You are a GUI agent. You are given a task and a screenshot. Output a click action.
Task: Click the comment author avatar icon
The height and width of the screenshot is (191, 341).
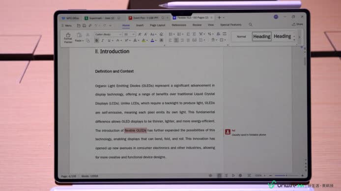[227, 132]
